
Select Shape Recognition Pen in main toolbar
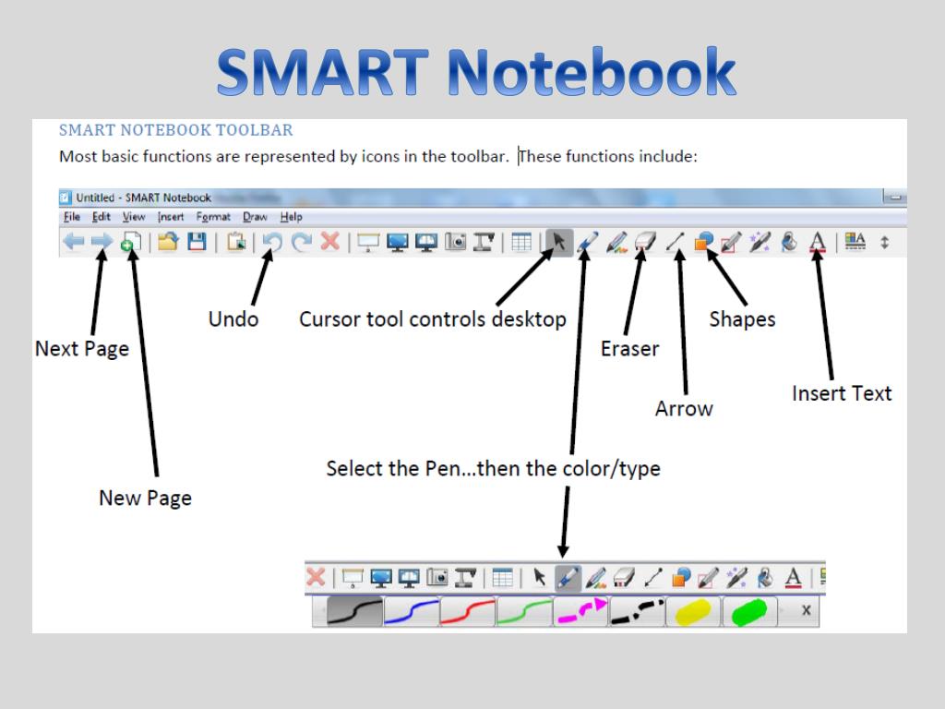pos(731,243)
